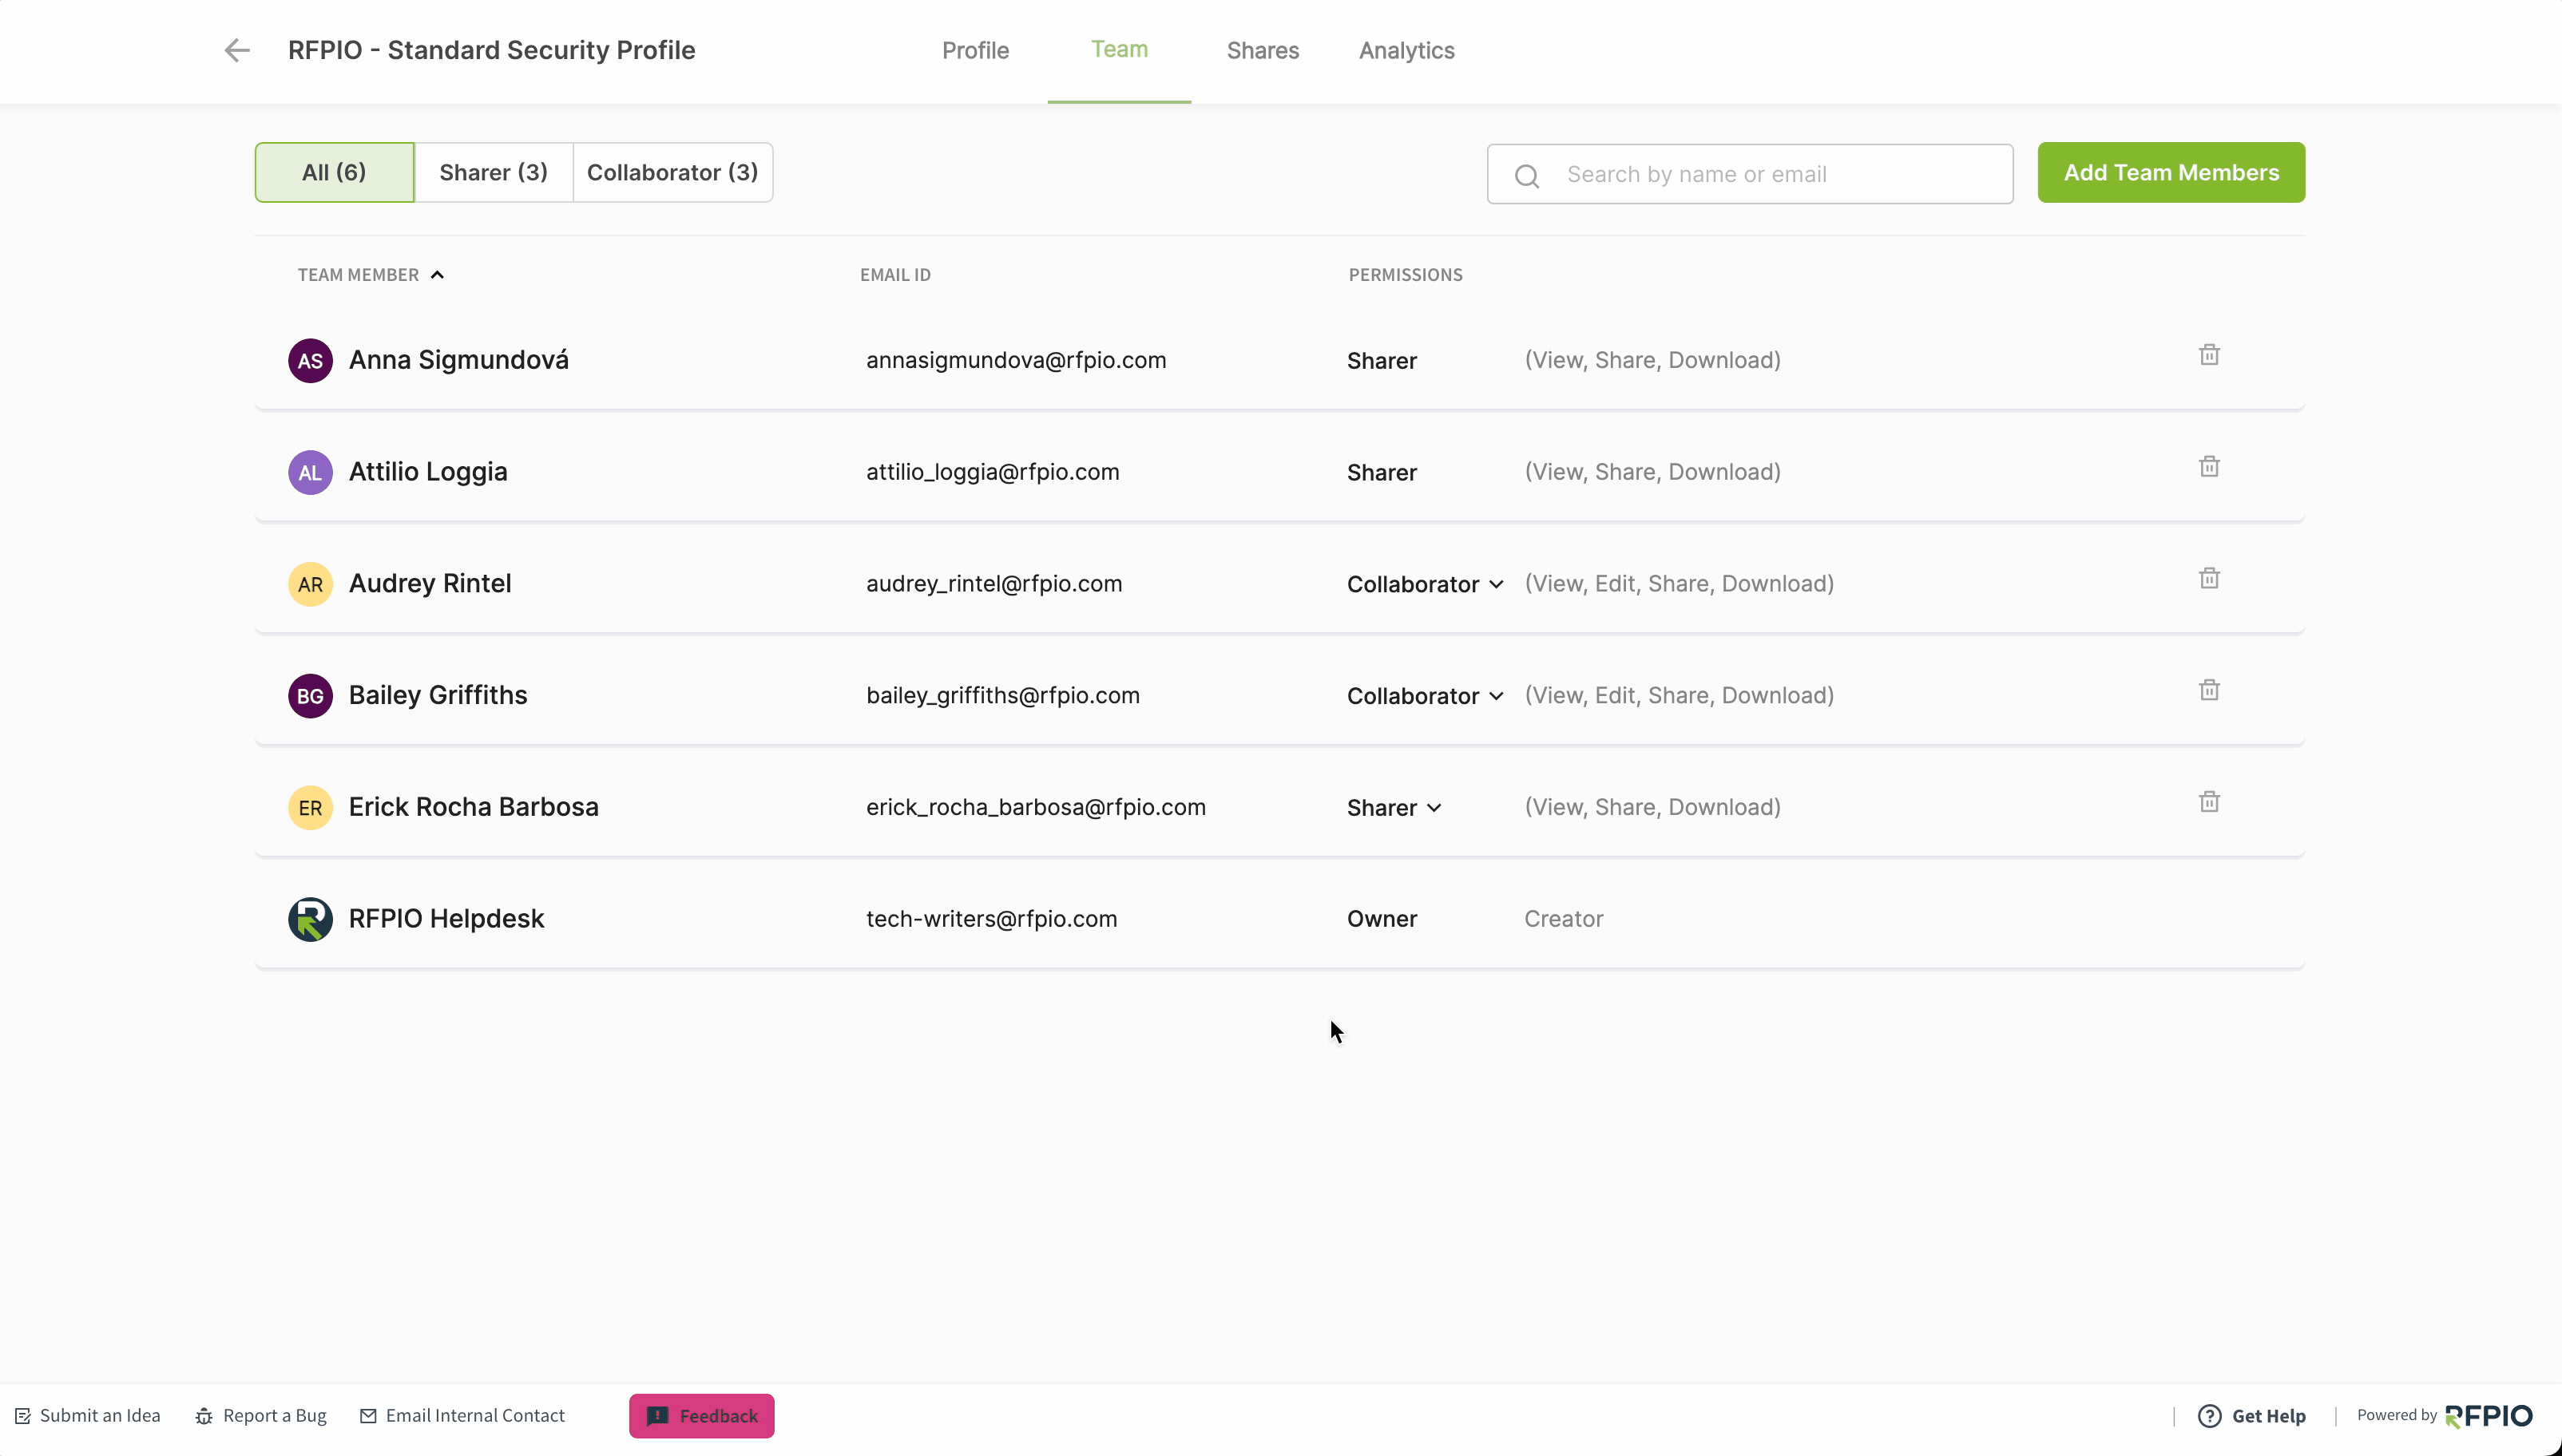
Task: Click email attilio_loggia@rfpio.com
Action: (993, 472)
